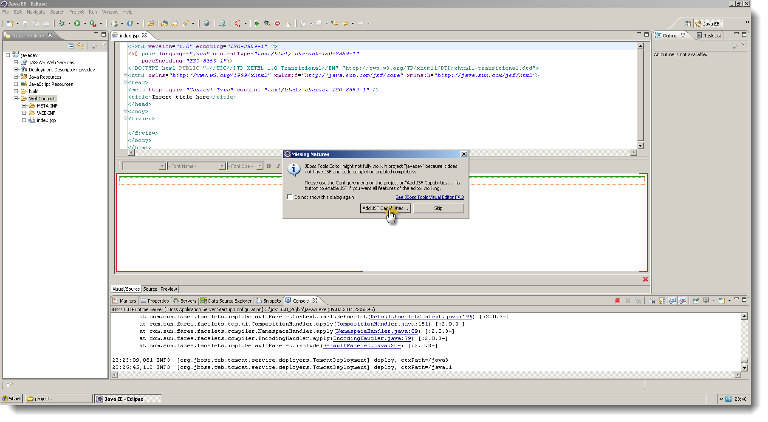Click Pin Console icon

(x=696, y=301)
